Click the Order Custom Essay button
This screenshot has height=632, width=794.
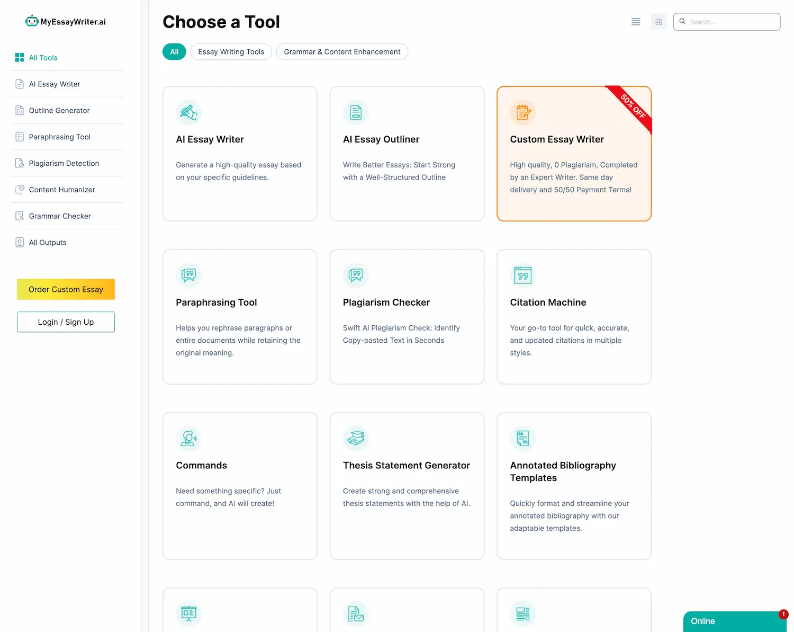[66, 289]
